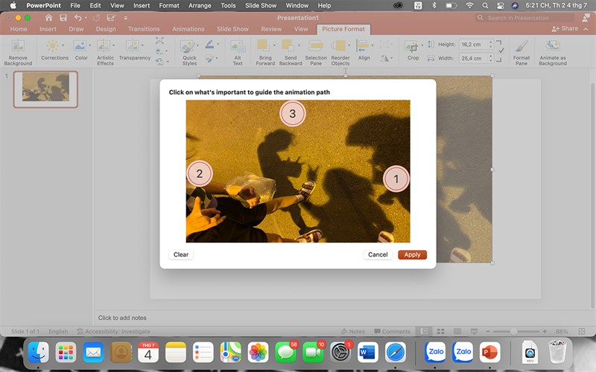This screenshot has height=372, width=596.
Task: Open the picture Color tool
Action: [x=80, y=46]
